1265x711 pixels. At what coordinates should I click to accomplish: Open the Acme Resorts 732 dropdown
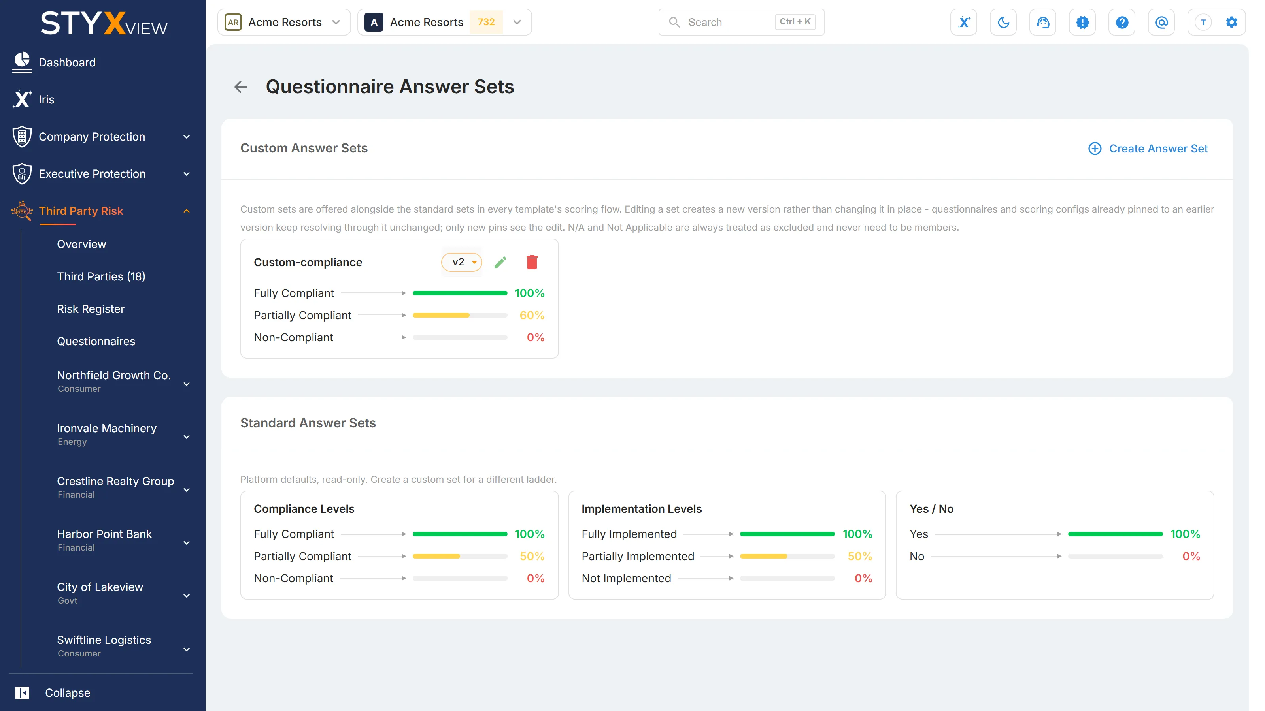coord(444,22)
